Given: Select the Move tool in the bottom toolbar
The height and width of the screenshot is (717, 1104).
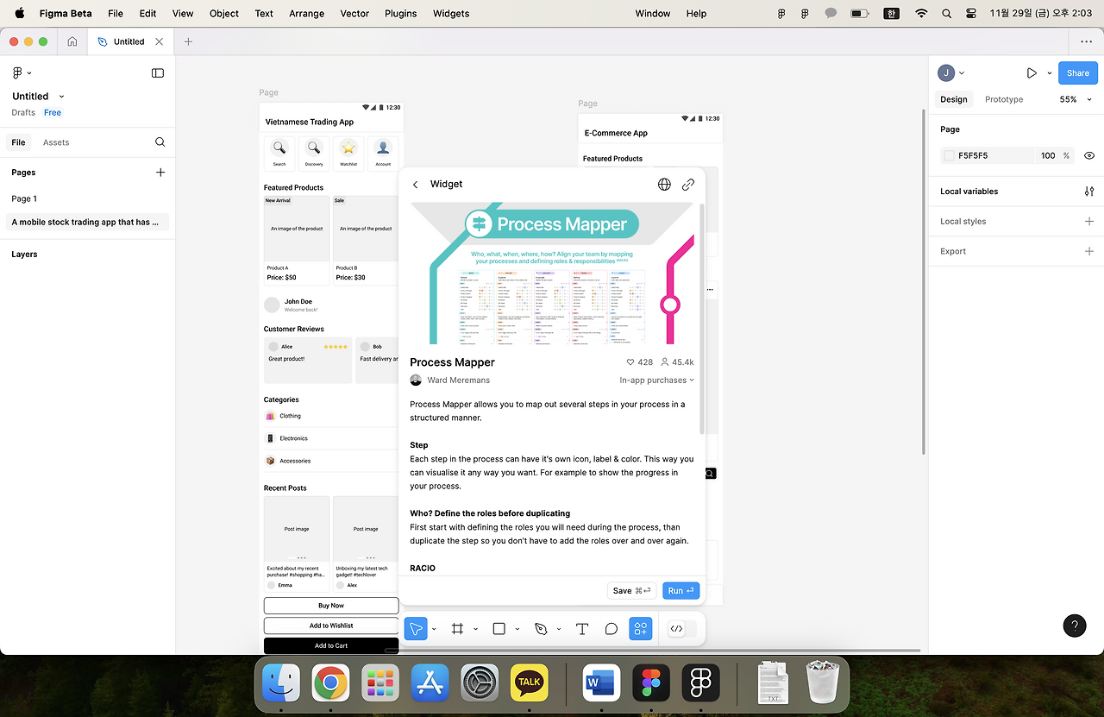Looking at the screenshot, I should coord(416,629).
